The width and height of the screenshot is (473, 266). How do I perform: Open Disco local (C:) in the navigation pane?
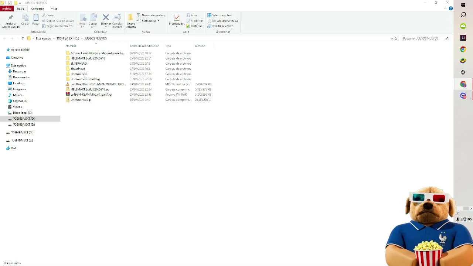point(20,113)
